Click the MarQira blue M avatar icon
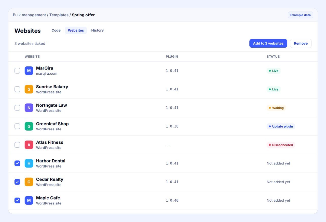Viewport: 326px width, 222px height. pyautogui.click(x=29, y=71)
